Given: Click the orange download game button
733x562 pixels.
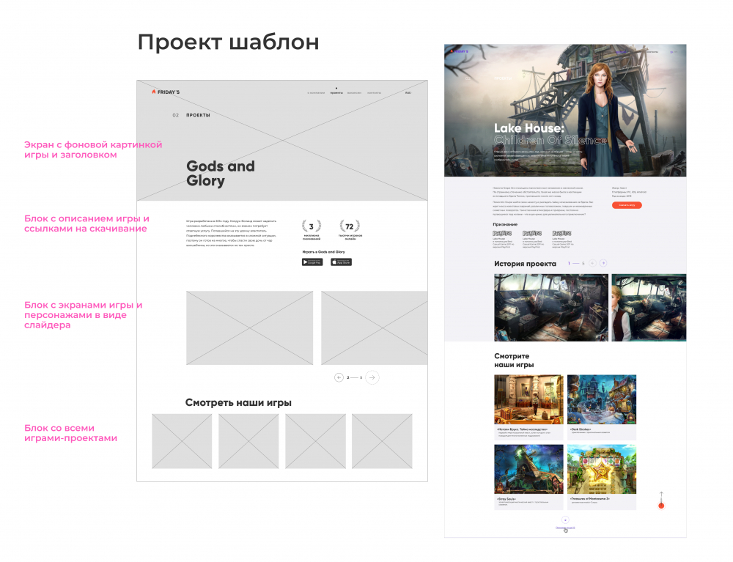Looking at the screenshot, I should pos(627,205).
